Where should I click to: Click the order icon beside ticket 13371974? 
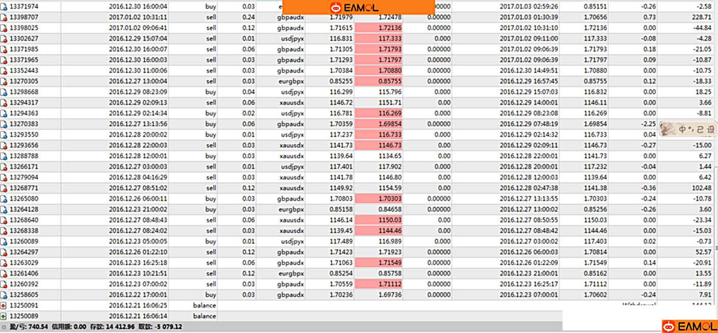[x=4, y=7]
